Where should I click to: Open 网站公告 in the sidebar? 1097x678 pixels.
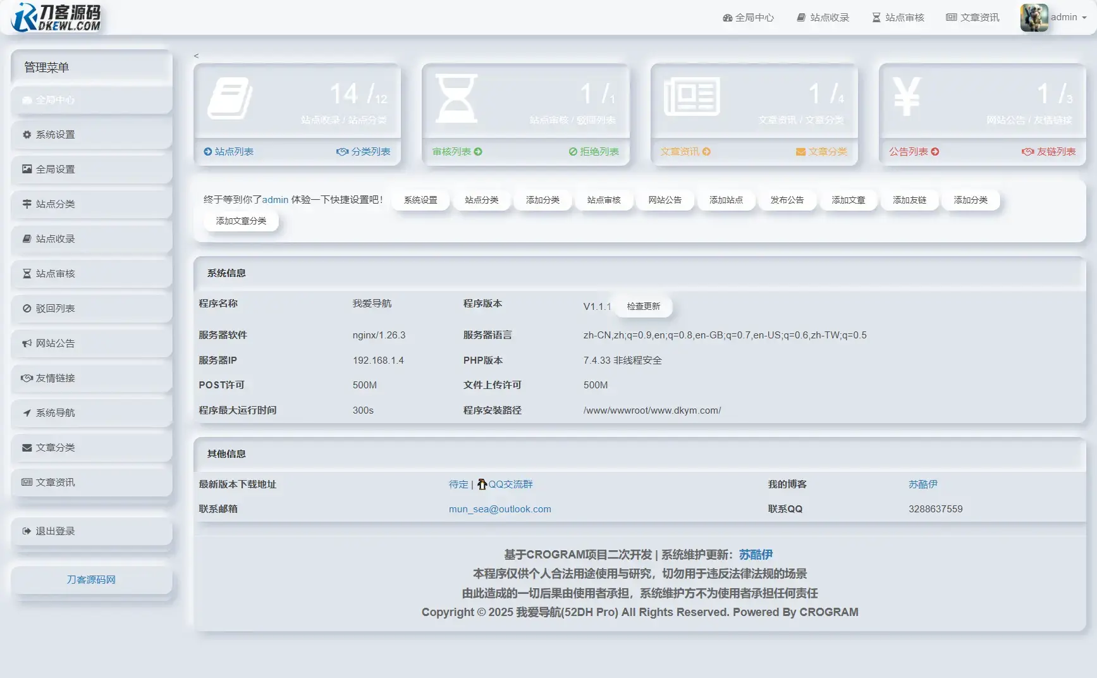[x=92, y=343]
